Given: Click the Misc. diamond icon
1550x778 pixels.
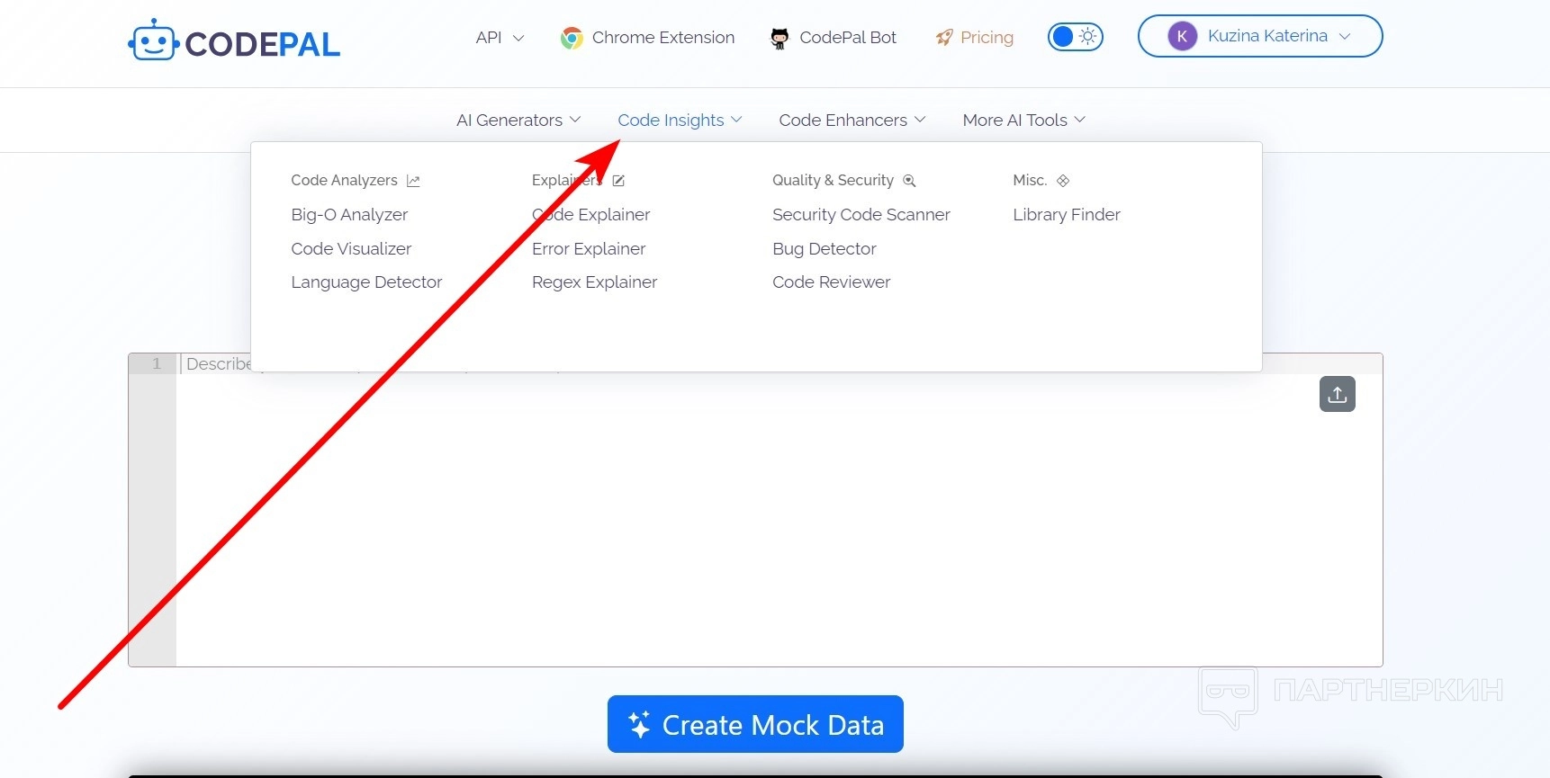Looking at the screenshot, I should 1063,181.
